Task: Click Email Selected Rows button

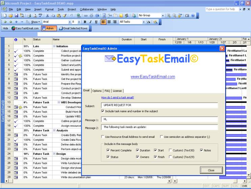Action: (x=73, y=28)
